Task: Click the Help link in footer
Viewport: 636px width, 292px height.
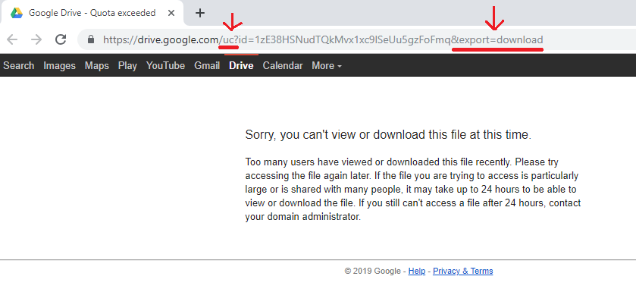Action: (x=417, y=271)
